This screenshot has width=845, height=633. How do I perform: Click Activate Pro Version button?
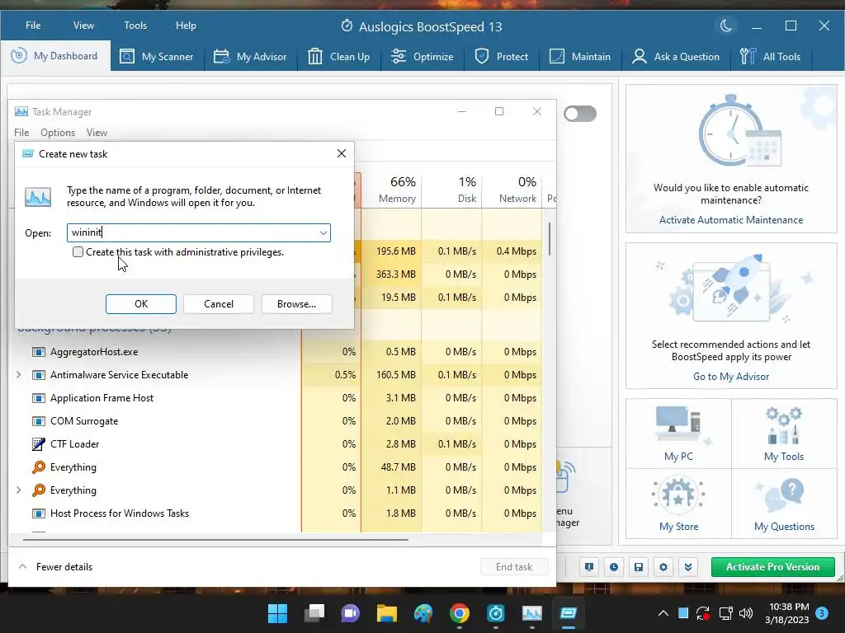[x=772, y=567]
